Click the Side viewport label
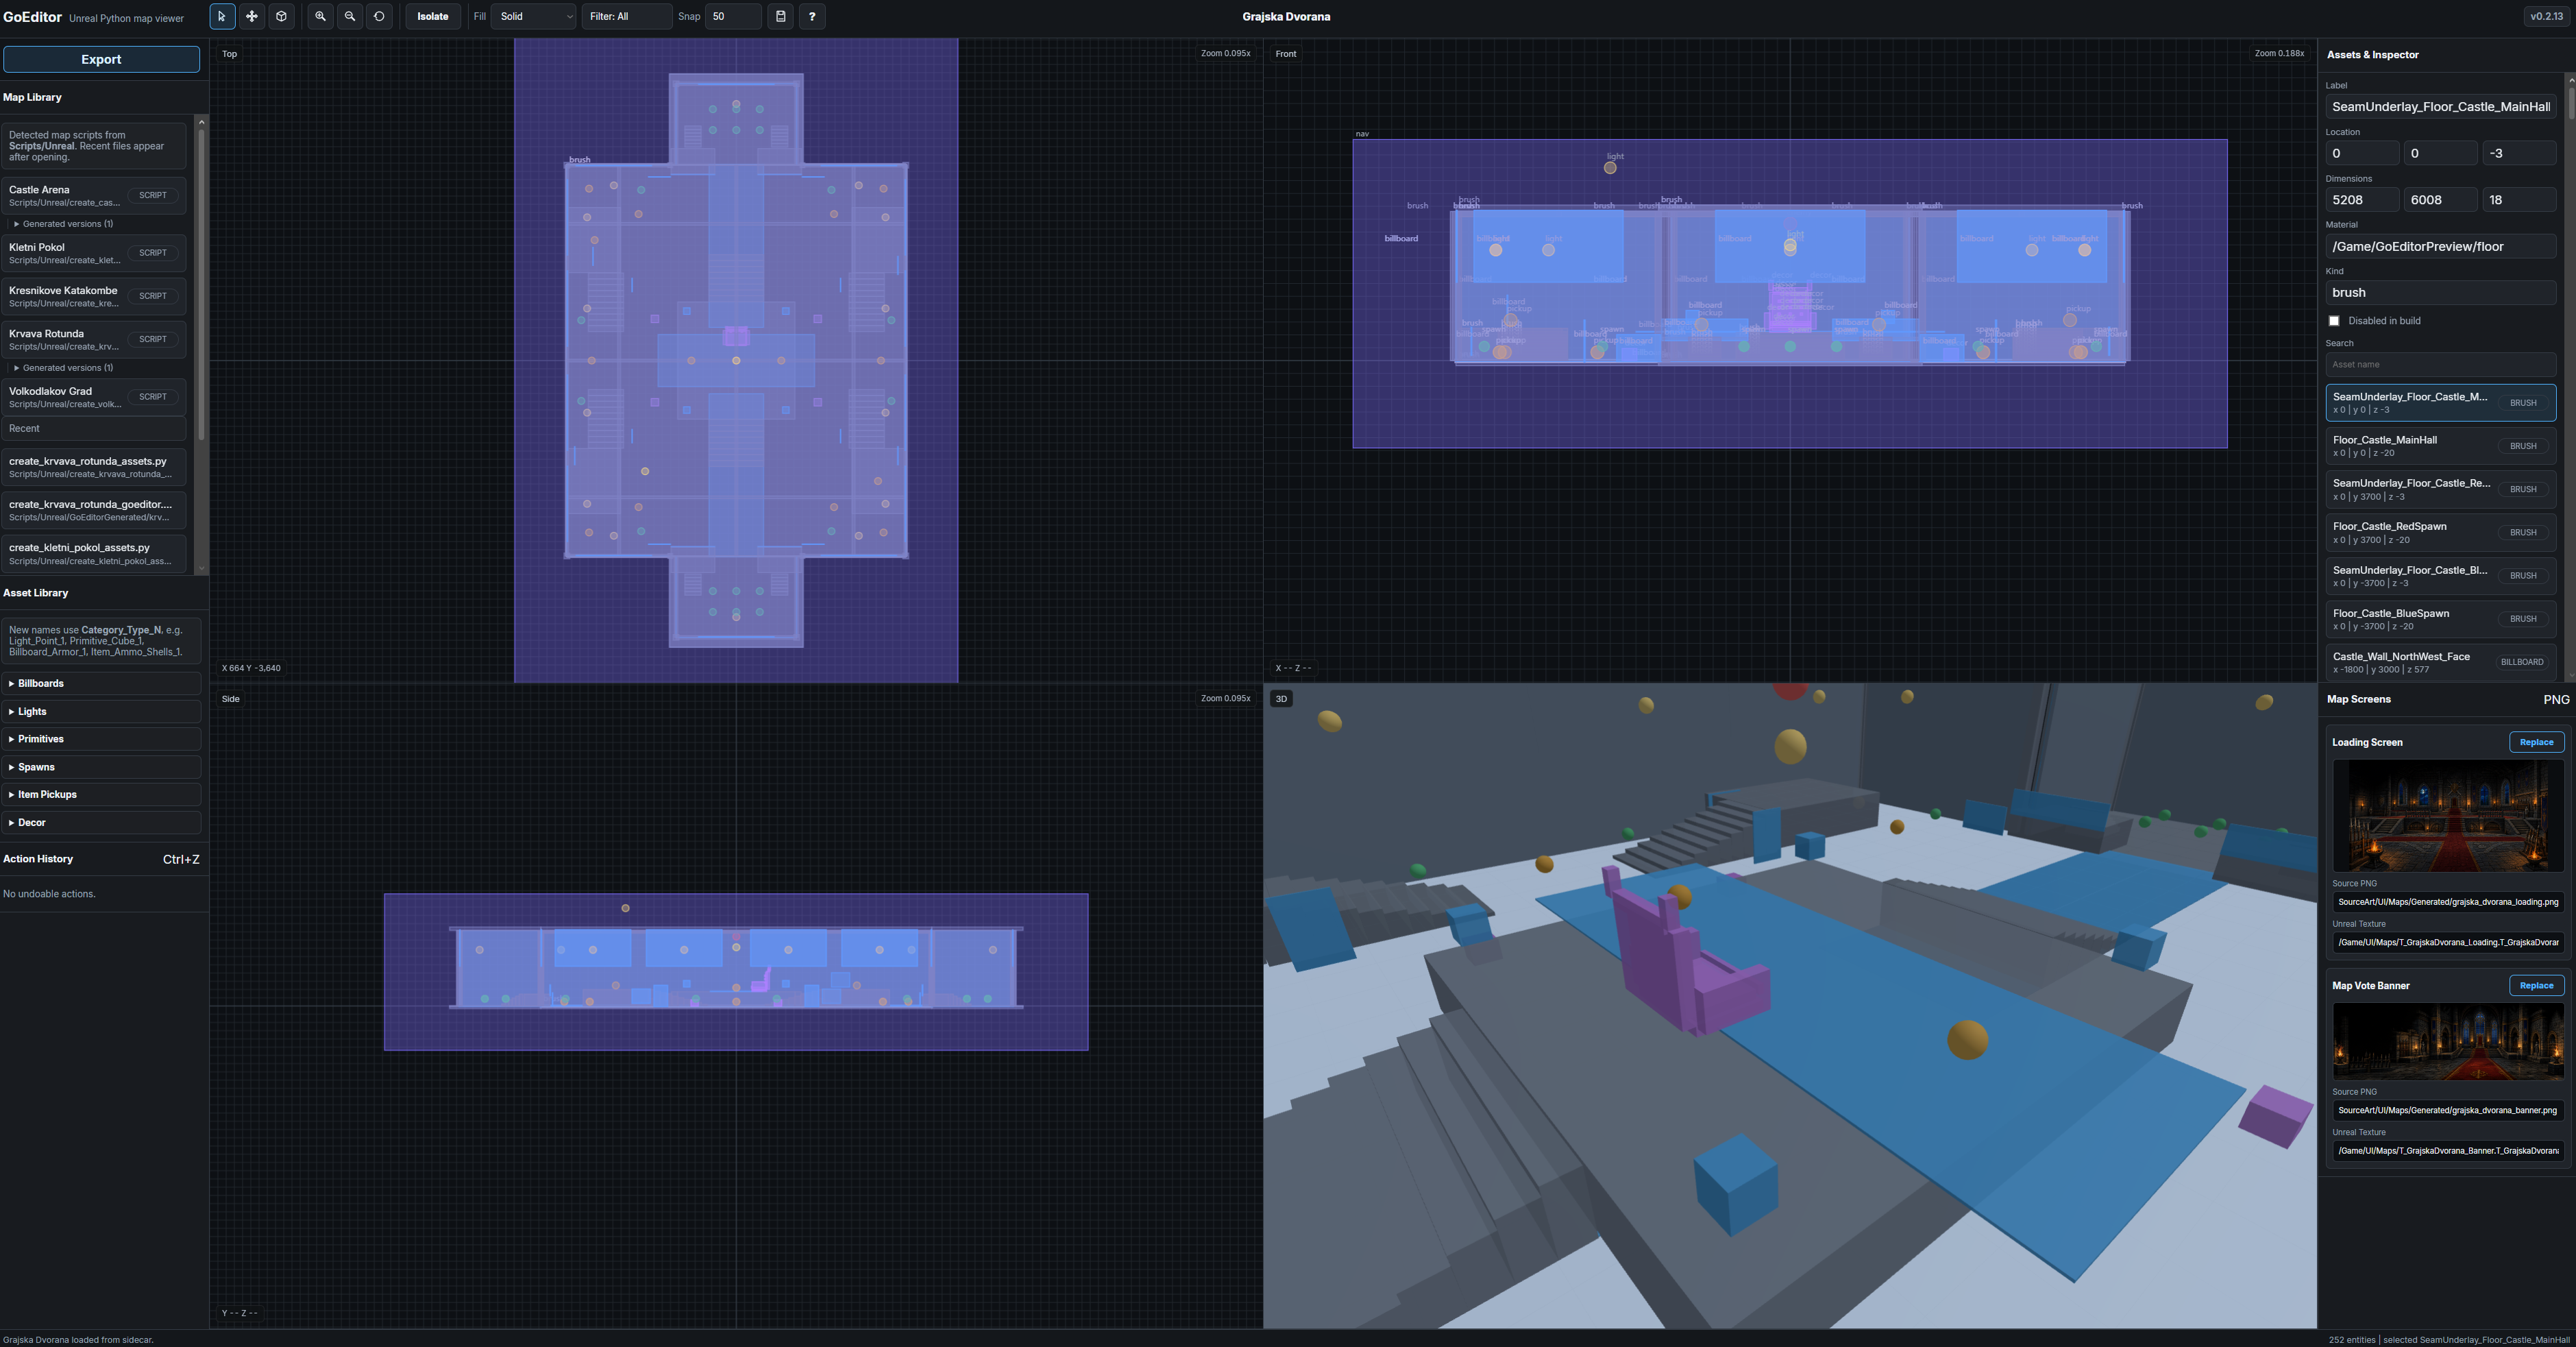 [x=231, y=699]
